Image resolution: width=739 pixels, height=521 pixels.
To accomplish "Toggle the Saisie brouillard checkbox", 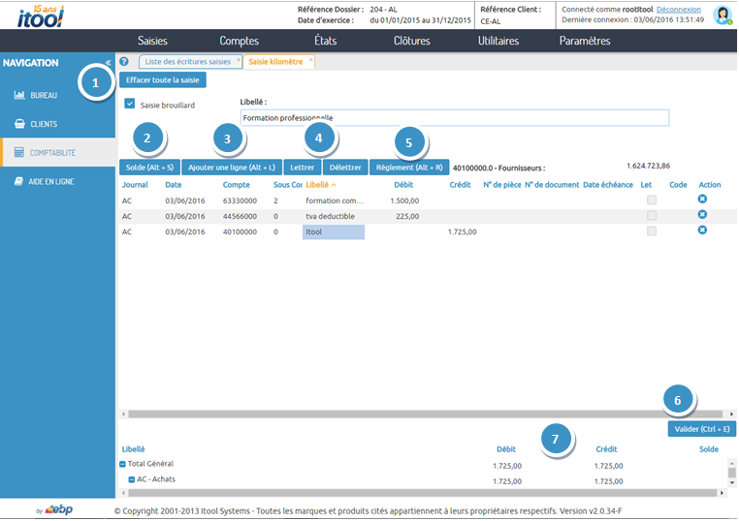I will click(130, 104).
